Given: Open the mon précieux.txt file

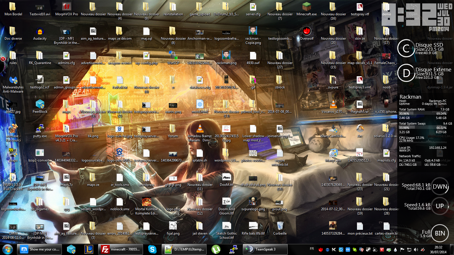Looking at the screenshot, I should tap(360, 229).
